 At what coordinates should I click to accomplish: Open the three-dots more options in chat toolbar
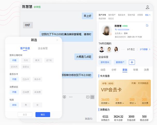(70, 97)
